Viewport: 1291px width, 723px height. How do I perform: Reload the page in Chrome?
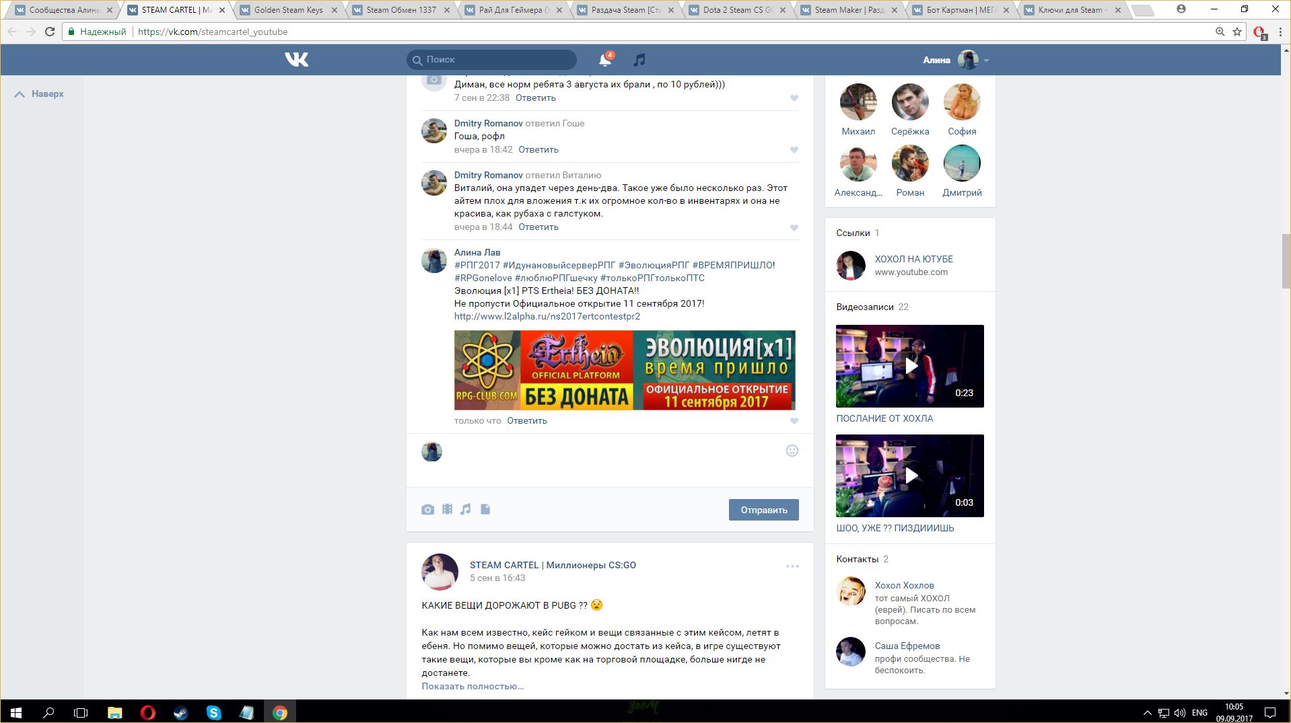[50, 32]
